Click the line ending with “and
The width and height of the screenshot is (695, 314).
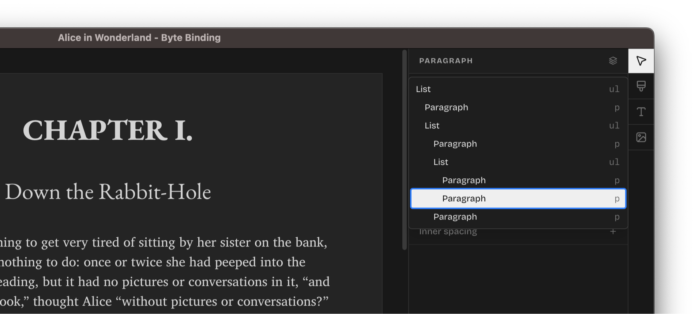click(x=165, y=282)
